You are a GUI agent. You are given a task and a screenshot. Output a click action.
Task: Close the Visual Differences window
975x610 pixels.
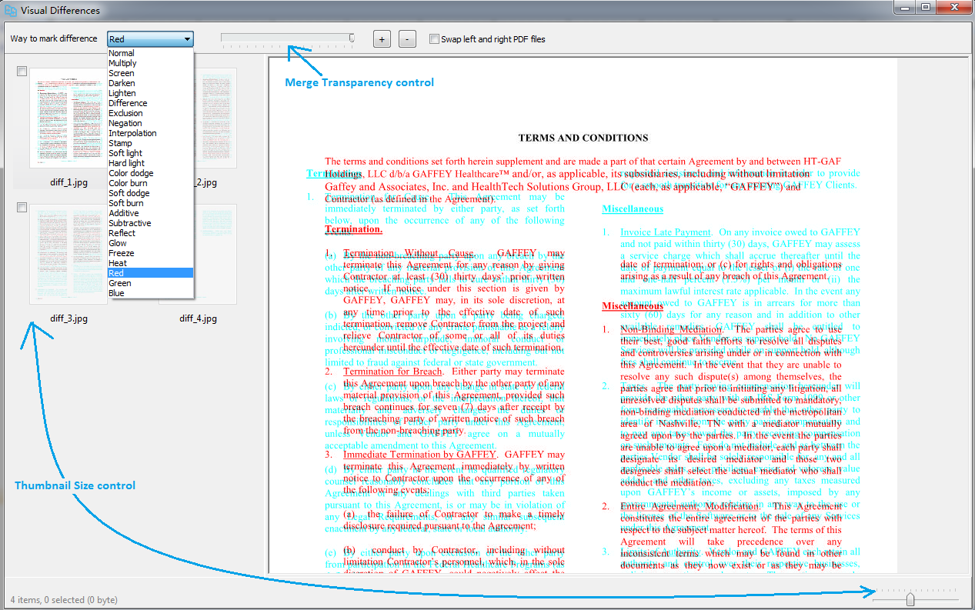pos(953,7)
